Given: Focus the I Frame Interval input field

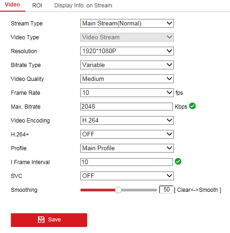Looking at the screenshot, I should pos(127,162).
